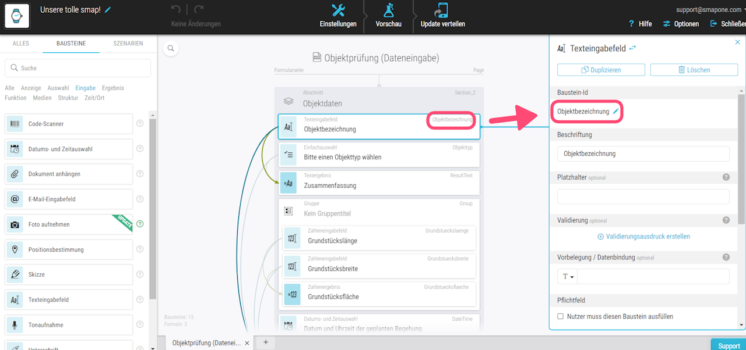Switch to the ALLES tab
This screenshot has width=746, height=350.
point(21,44)
